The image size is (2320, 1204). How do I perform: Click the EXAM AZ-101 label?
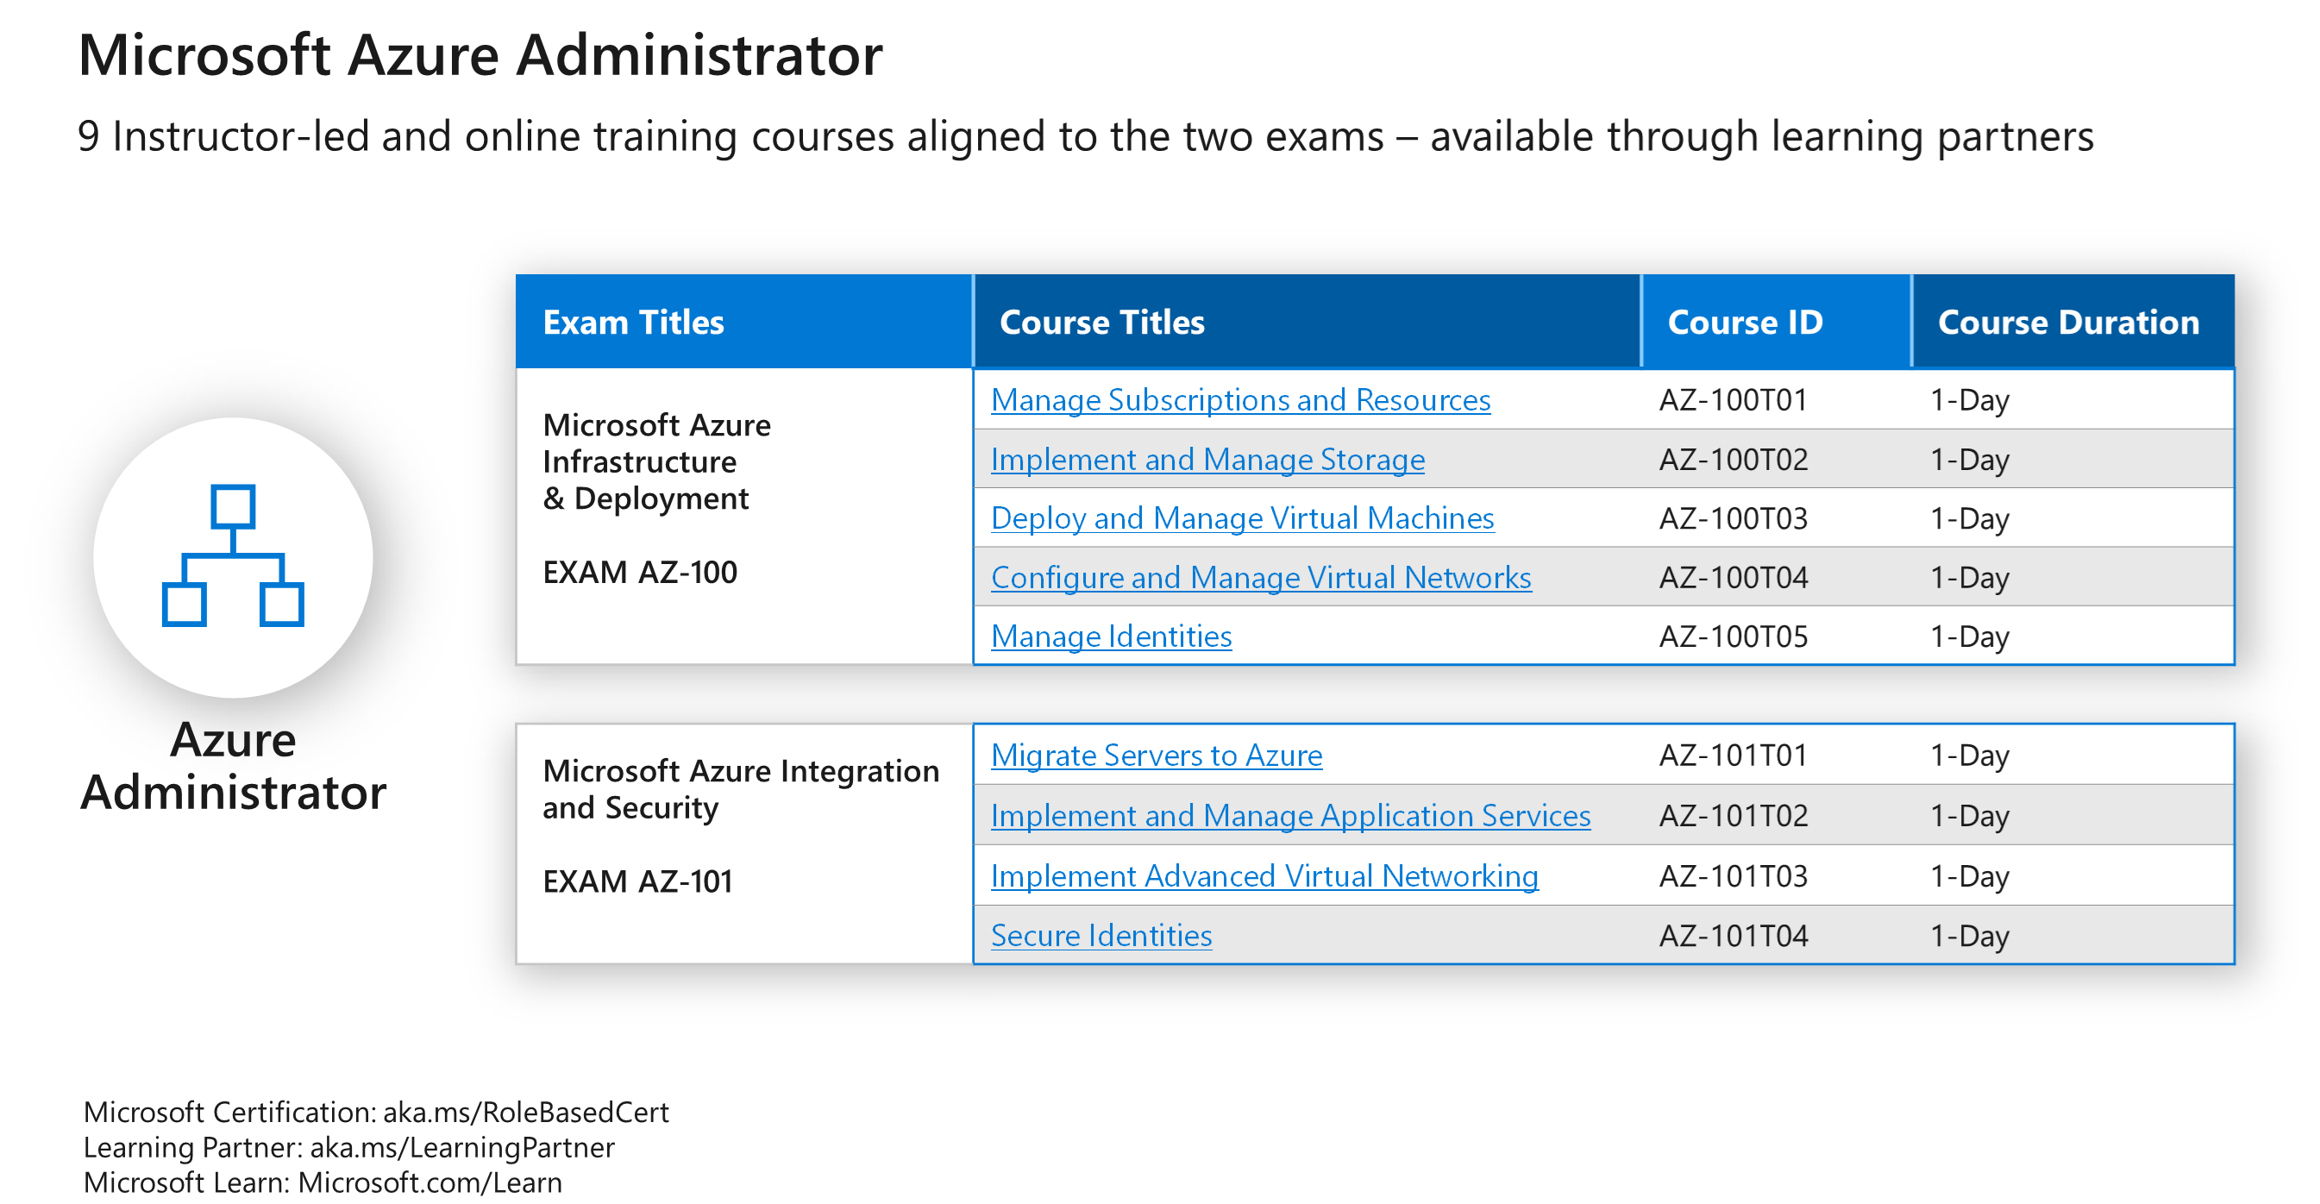[637, 881]
